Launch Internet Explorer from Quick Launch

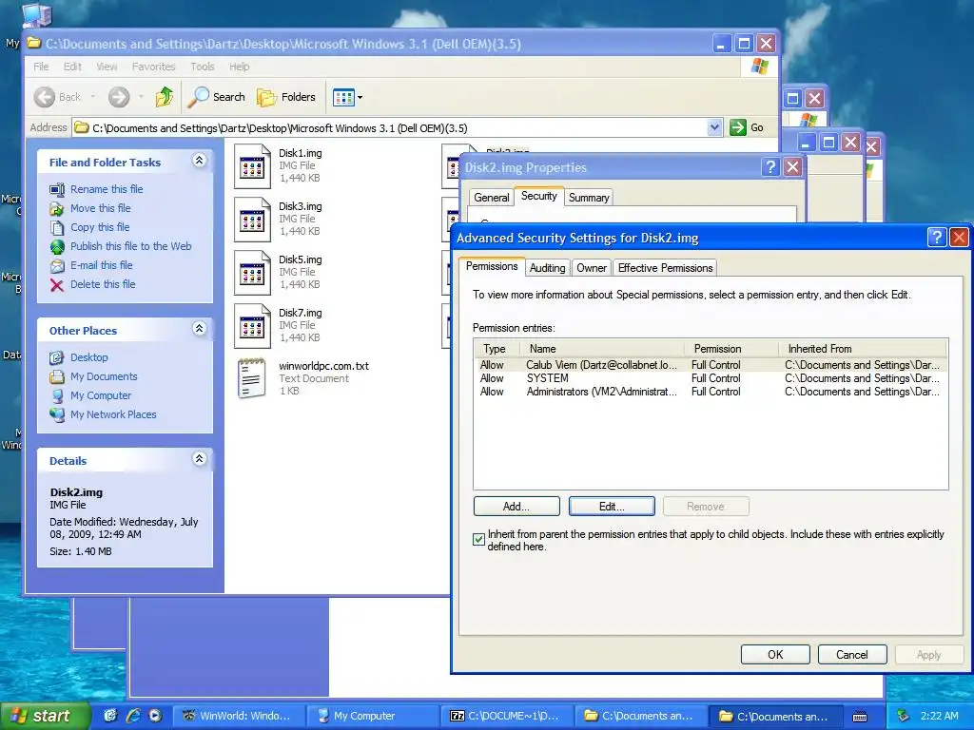pyautogui.click(x=133, y=716)
